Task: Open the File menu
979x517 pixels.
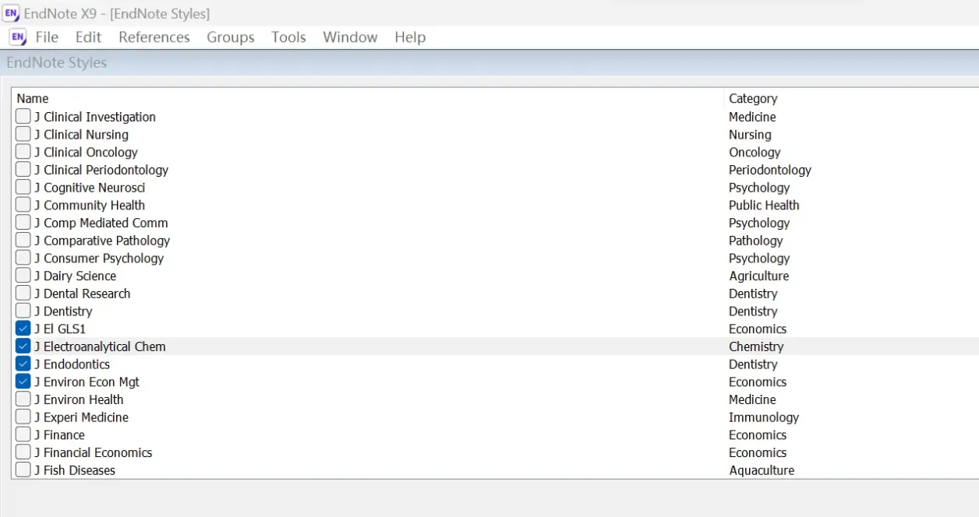Action: (x=47, y=37)
